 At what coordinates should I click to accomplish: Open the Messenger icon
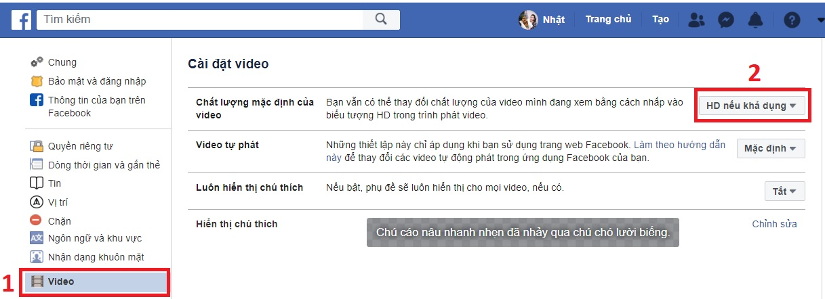click(726, 20)
